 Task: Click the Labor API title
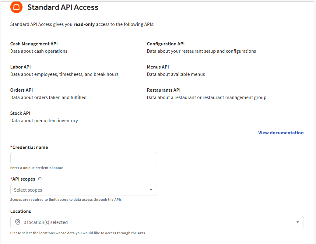coord(20,67)
